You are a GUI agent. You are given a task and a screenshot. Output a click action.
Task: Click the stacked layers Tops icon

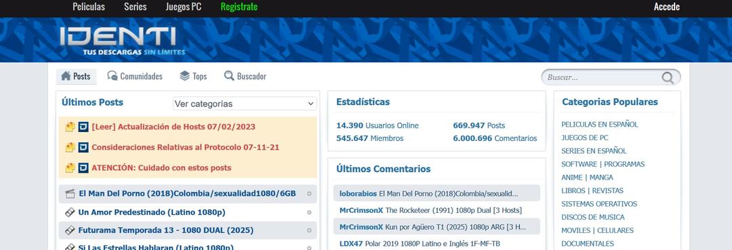185,76
